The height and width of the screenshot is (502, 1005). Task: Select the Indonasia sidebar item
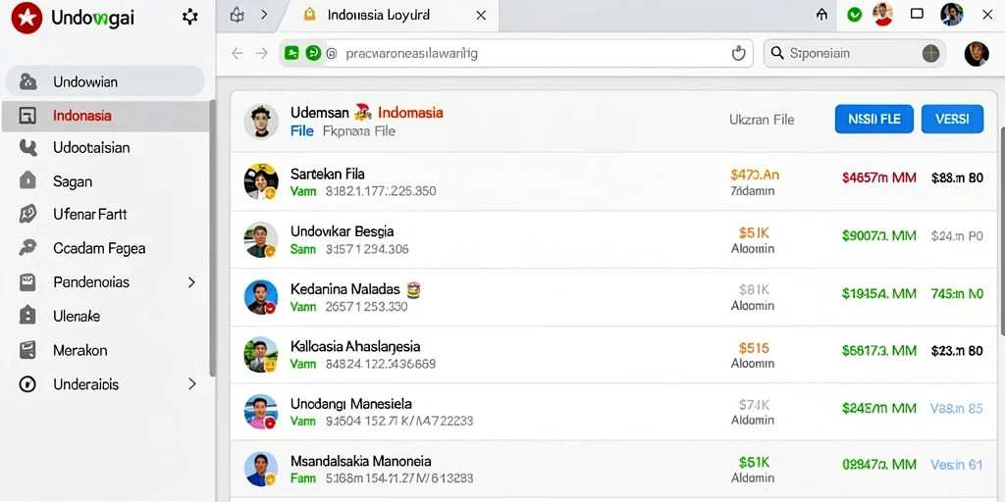pos(105,116)
